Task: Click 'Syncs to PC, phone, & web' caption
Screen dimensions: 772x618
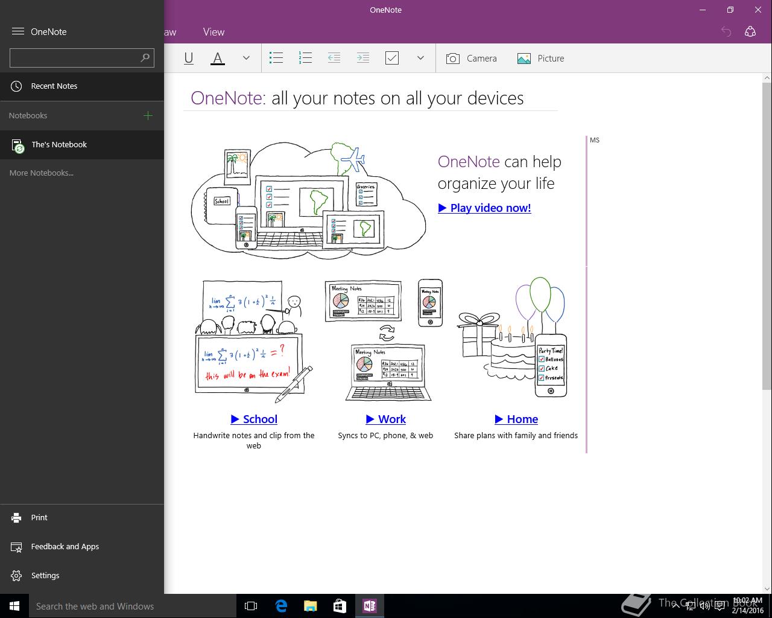Action: click(x=385, y=435)
